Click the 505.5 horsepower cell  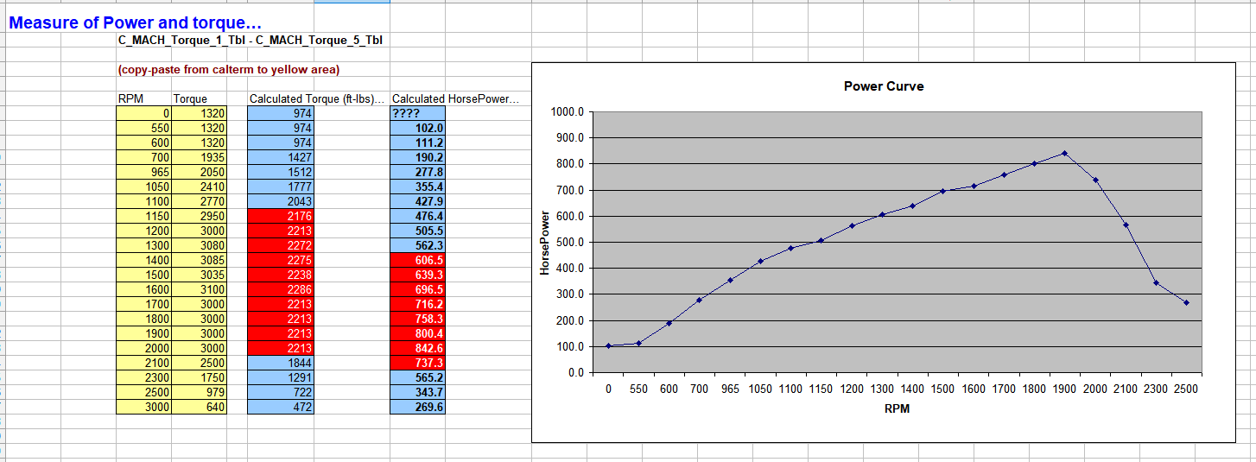click(418, 231)
